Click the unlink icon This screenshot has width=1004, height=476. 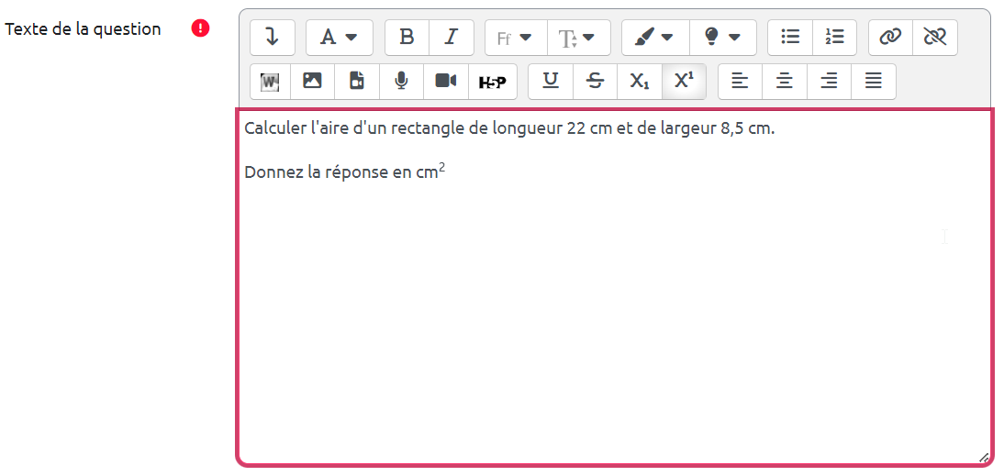[934, 38]
